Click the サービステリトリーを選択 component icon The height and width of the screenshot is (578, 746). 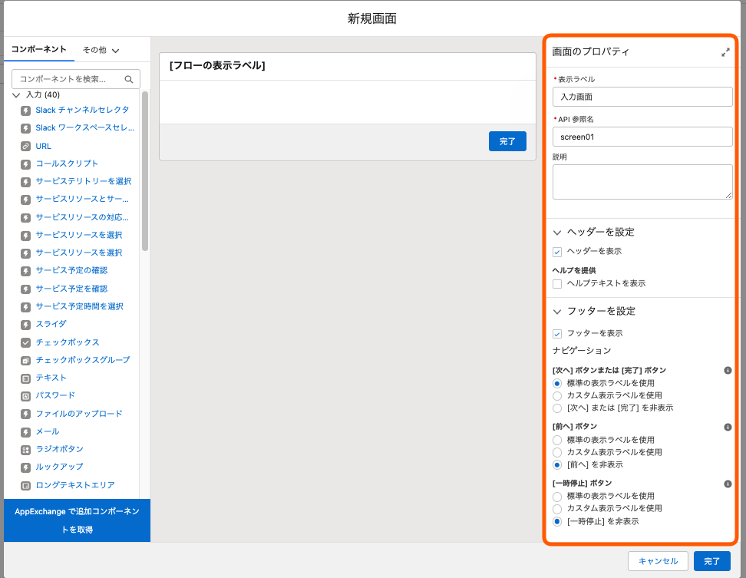point(25,182)
